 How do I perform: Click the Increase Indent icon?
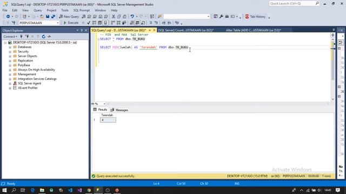coord(169,23)
